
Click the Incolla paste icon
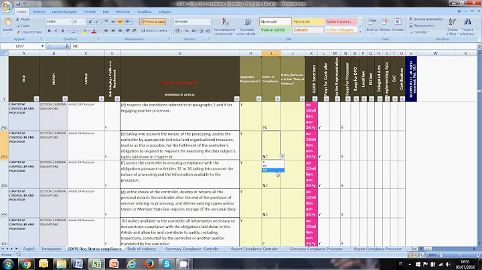7,23
